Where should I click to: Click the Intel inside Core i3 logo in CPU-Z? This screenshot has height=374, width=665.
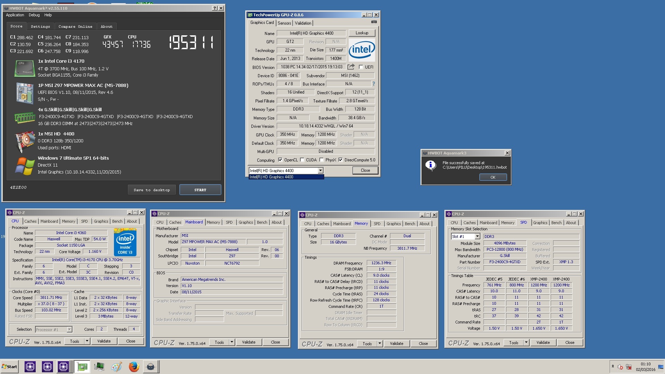click(x=125, y=242)
